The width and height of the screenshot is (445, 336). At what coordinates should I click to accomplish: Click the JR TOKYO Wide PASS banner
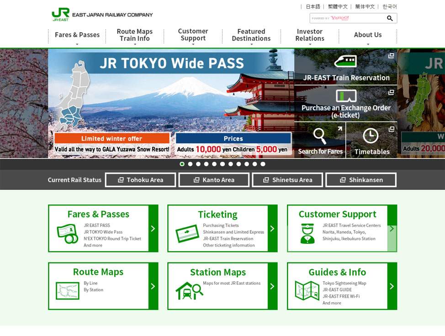pyautogui.click(x=171, y=103)
